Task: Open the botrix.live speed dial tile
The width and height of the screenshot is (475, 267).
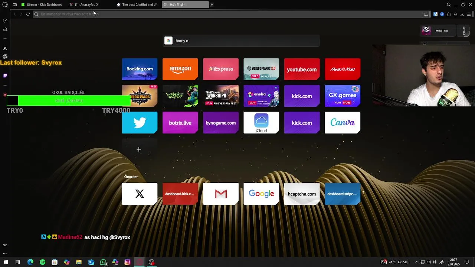Action: [x=180, y=122]
